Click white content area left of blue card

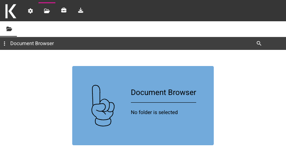tap(36, 105)
